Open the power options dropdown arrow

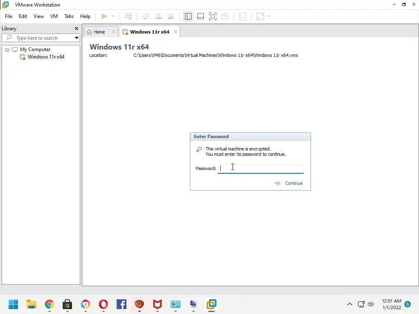point(113,16)
